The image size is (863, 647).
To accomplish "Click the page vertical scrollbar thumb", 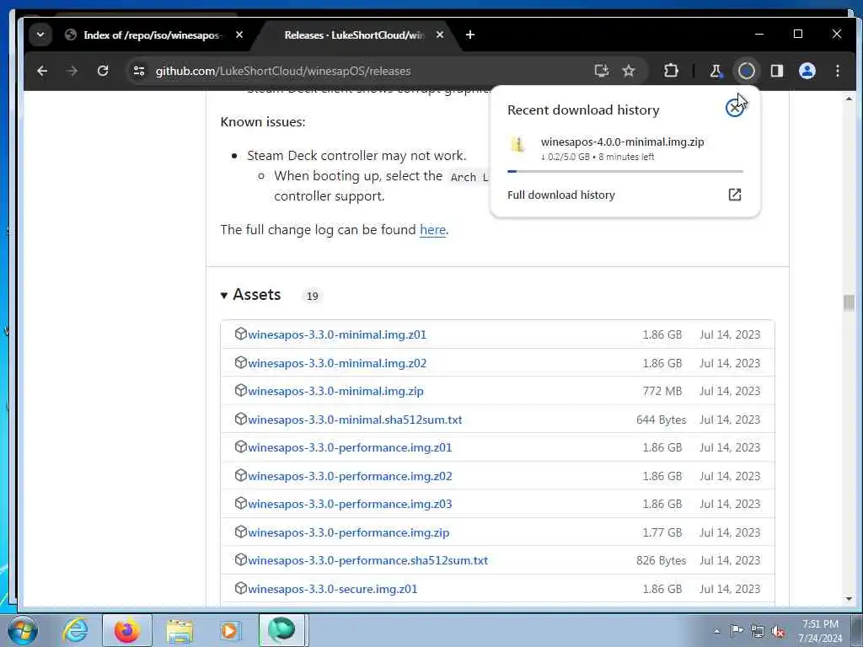I will pos(849,302).
